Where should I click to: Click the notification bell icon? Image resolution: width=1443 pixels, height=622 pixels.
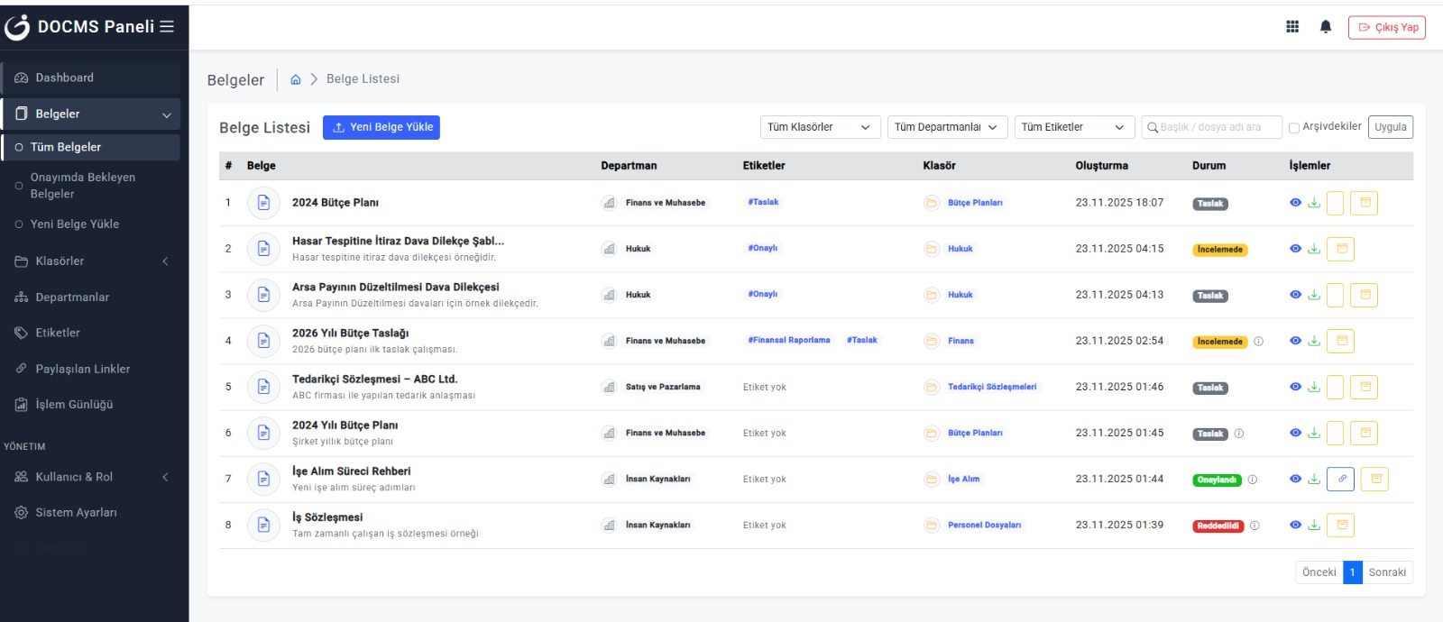[1325, 27]
